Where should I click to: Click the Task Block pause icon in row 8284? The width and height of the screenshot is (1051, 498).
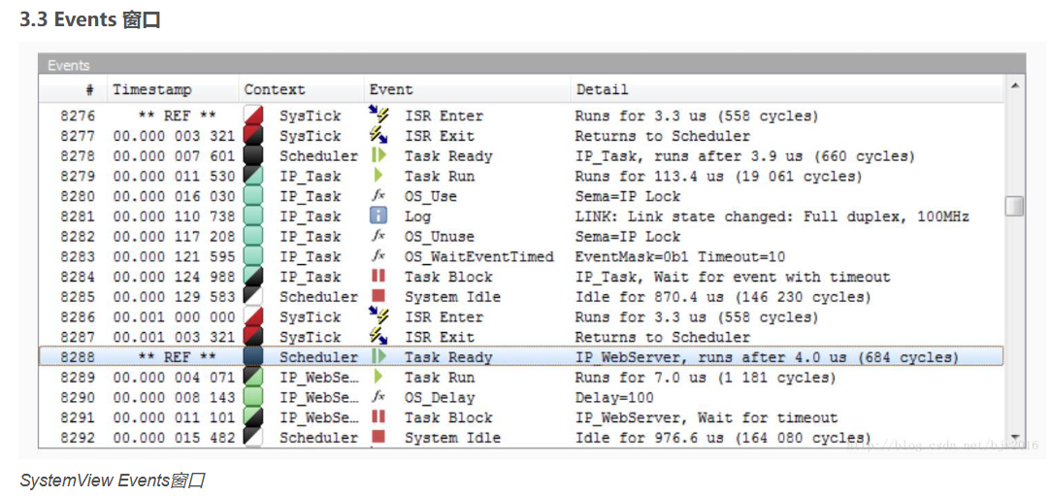click(378, 276)
